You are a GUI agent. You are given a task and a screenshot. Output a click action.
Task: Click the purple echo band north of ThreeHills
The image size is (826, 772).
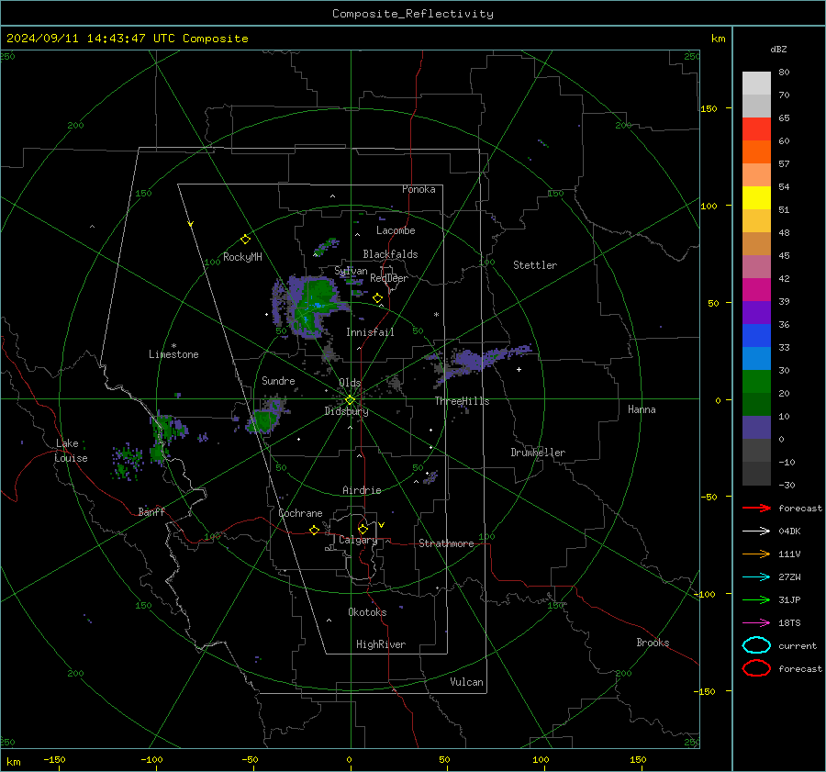click(x=482, y=361)
